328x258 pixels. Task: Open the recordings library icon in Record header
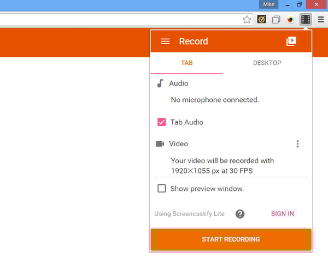point(291,41)
